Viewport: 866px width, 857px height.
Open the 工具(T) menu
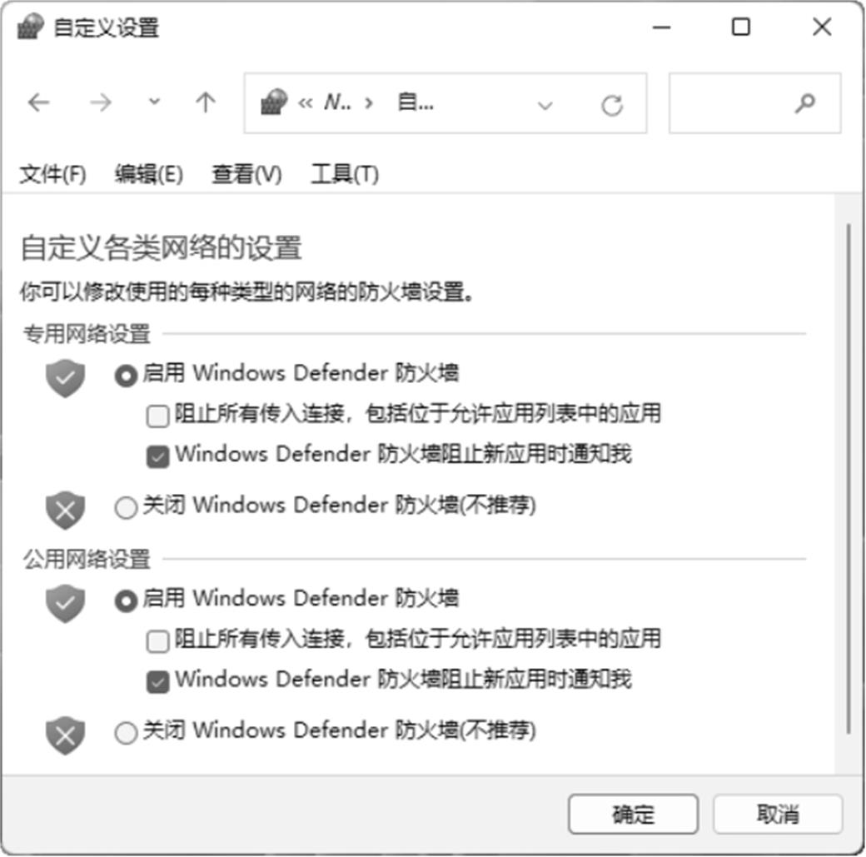click(x=346, y=174)
